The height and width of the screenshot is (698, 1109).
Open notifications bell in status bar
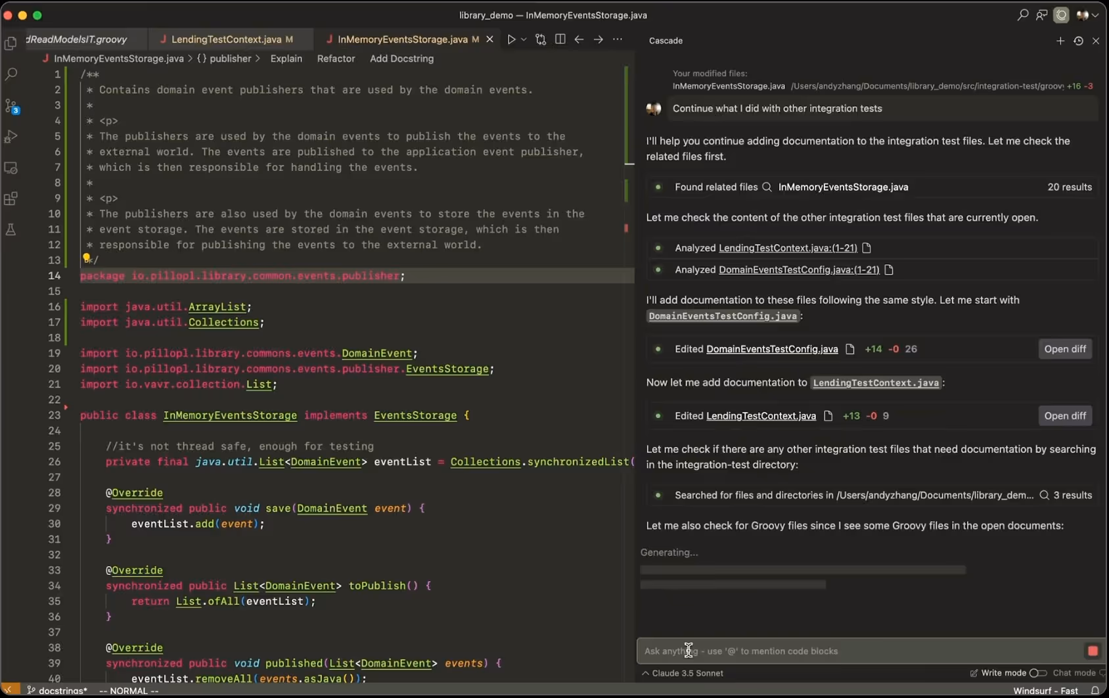(x=1095, y=691)
